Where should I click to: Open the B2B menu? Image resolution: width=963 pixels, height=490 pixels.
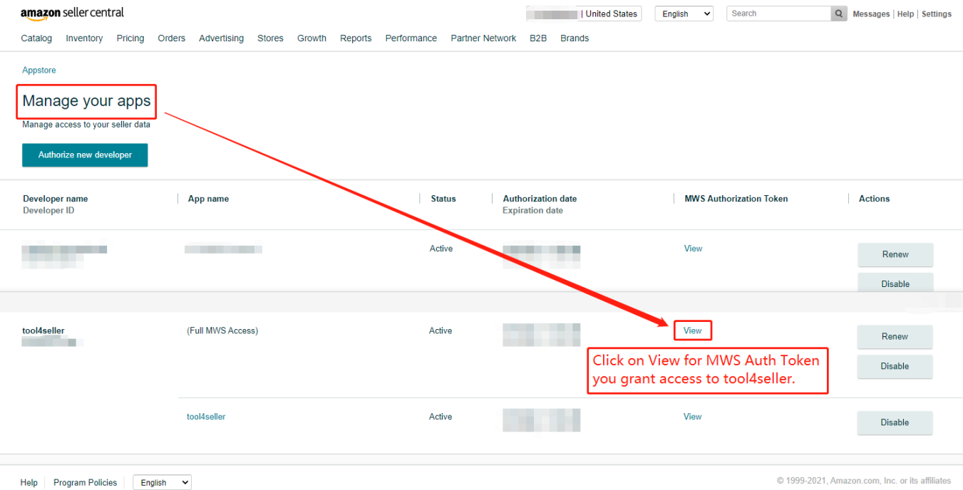(538, 38)
